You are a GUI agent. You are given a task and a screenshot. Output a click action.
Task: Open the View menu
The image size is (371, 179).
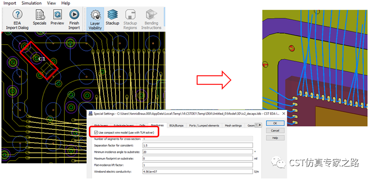[51, 3]
